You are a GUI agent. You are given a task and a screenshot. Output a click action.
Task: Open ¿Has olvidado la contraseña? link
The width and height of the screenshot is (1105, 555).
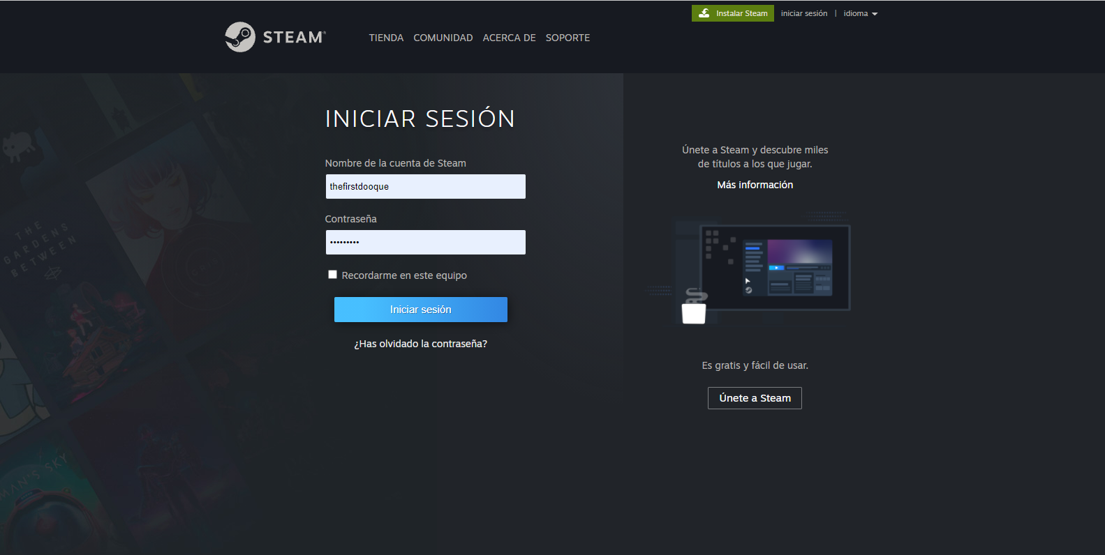coord(421,344)
